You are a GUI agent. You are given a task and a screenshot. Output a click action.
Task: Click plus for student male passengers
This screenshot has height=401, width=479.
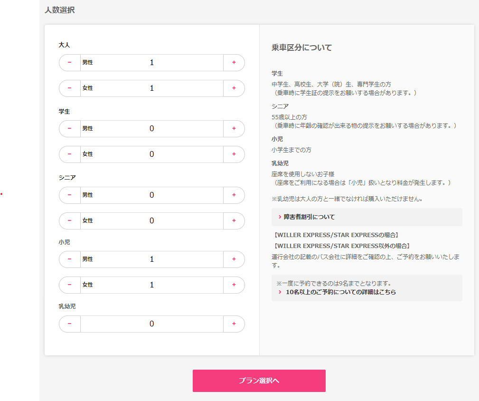point(234,129)
